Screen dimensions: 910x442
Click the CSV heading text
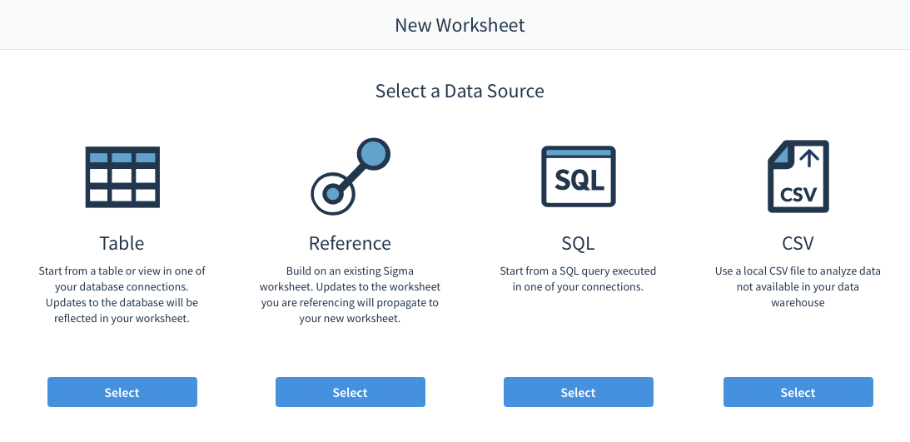pyautogui.click(x=798, y=242)
